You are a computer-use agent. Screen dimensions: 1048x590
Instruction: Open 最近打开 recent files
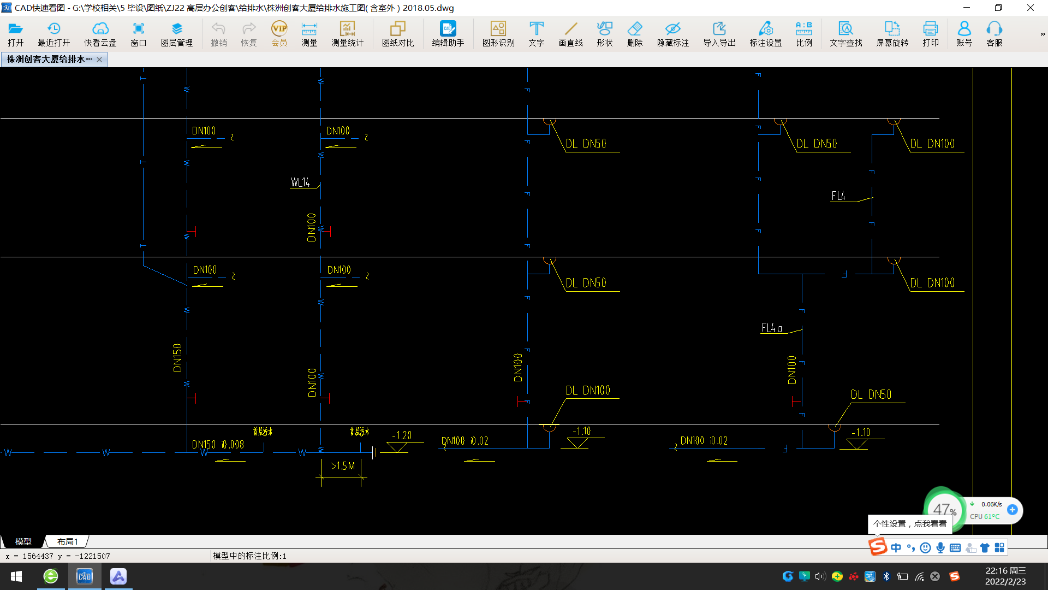pyautogui.click(x=53, y=34)
